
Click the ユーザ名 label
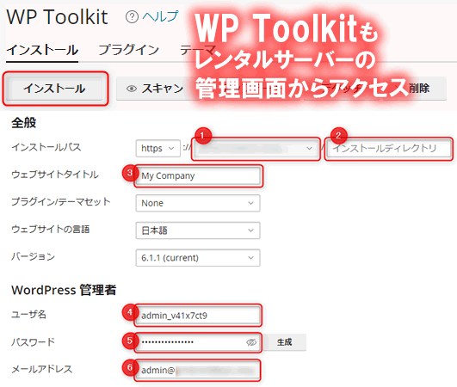click(x=28, y=314)
